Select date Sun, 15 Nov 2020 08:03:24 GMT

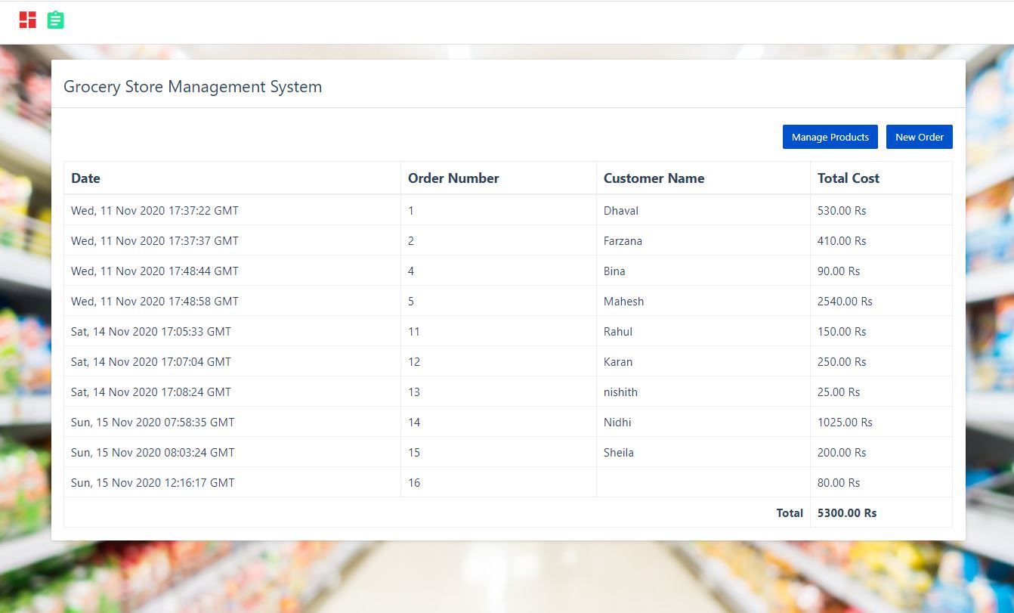[153, 453]
